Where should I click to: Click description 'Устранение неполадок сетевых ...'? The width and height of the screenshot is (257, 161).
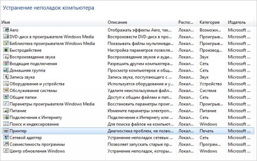140,138
